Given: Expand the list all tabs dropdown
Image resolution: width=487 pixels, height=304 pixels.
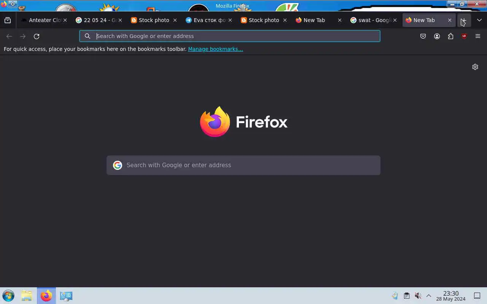Looking at the screenshot, I should (x=479, y=20).
